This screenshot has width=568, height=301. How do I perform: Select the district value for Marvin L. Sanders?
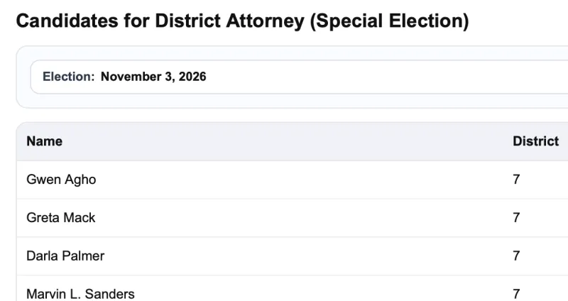(x=516, y=294)
